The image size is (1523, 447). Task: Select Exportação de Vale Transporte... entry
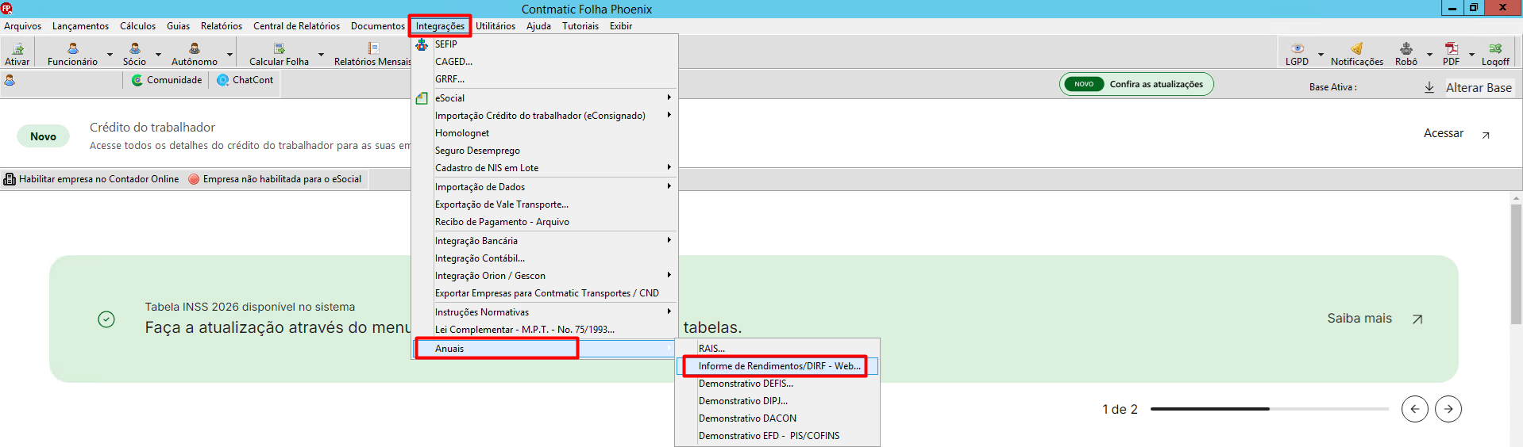[544, 204]
